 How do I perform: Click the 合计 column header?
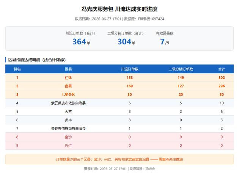222,69
